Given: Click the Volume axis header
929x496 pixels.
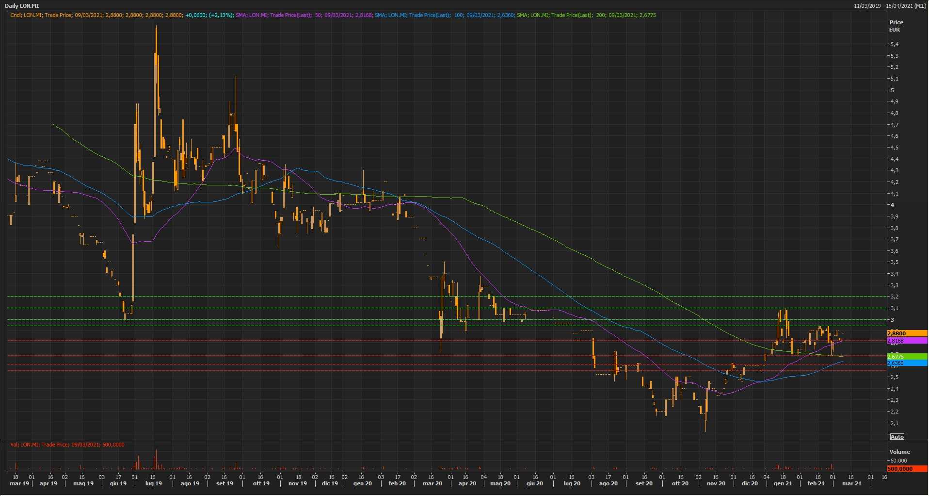Looking at the screenshot, I should tap(899, 451).
